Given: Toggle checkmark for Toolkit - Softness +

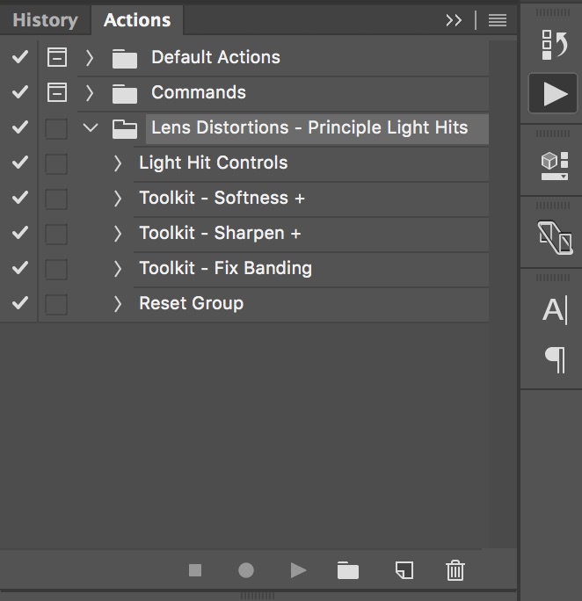Looking at the screenshot, I should tap(19, 198).
